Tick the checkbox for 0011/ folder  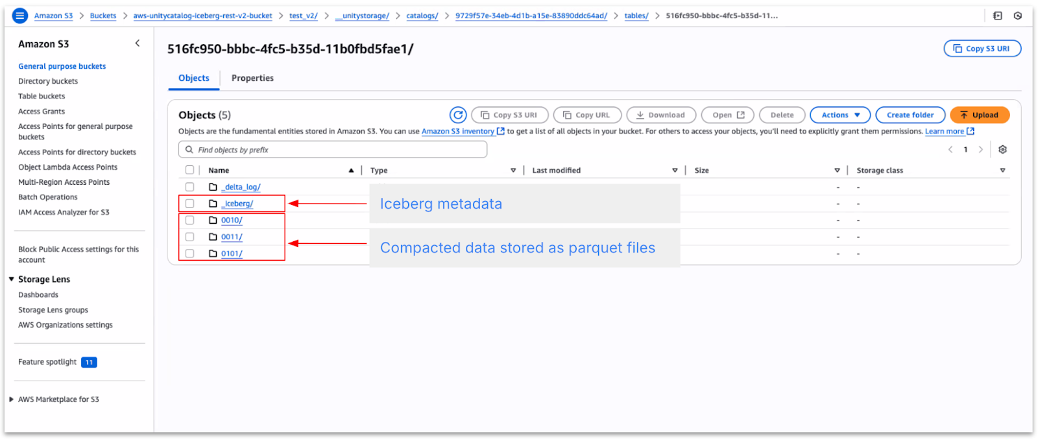(189, 237)
